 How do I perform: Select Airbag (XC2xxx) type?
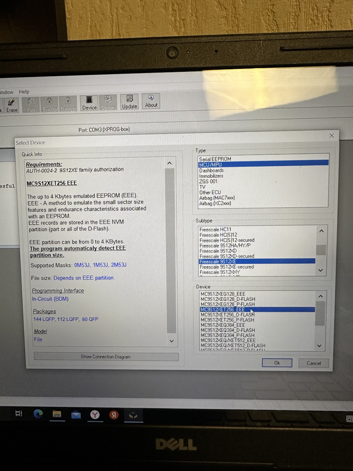(263, 203)
